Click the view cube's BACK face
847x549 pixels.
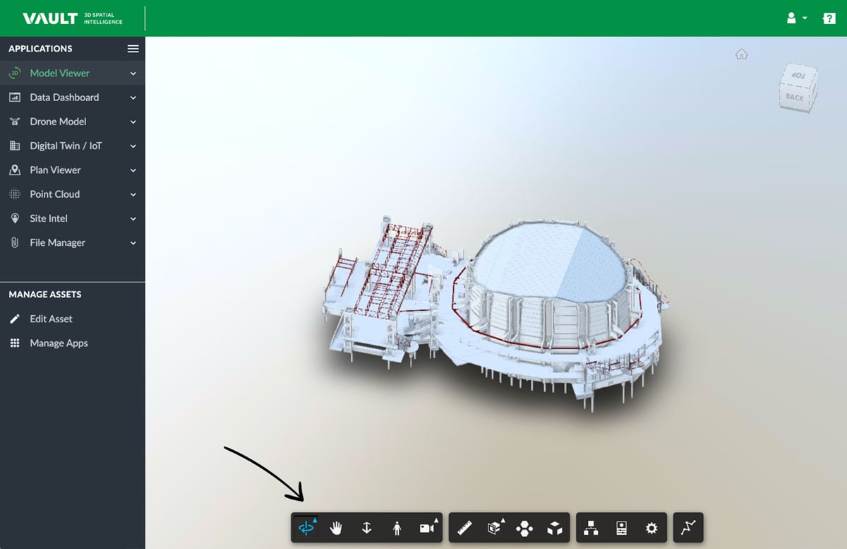pos(795,98)
